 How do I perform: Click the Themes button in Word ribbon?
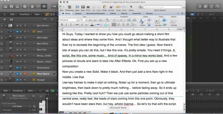pyautogui.click(x=174, y=22)
